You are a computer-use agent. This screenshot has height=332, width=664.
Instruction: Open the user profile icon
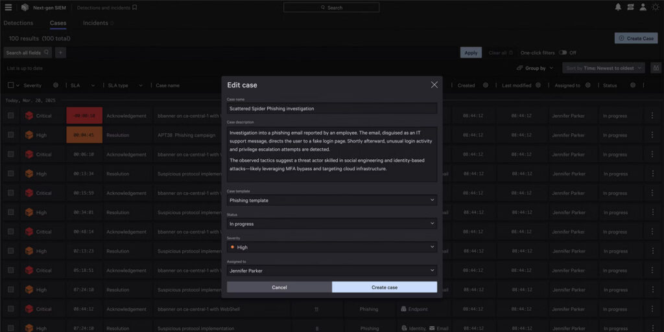(x=643, y=8)
